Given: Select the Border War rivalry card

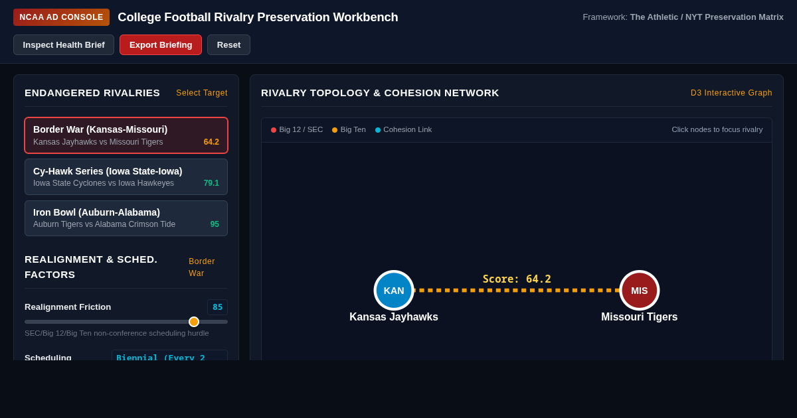Looking at the screenshot, I should (x=126, y=135).
